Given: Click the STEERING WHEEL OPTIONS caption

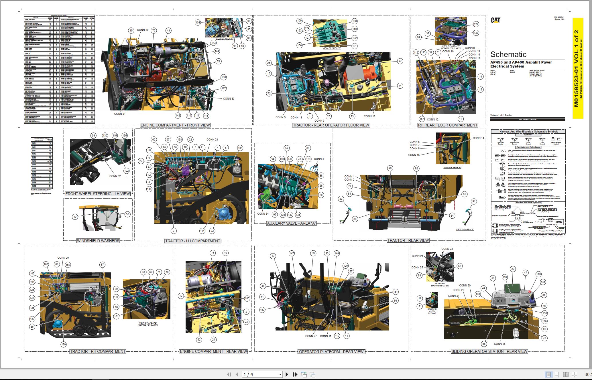Looking at the screenshot, I should pyautogui.click(x=432, y=311).
